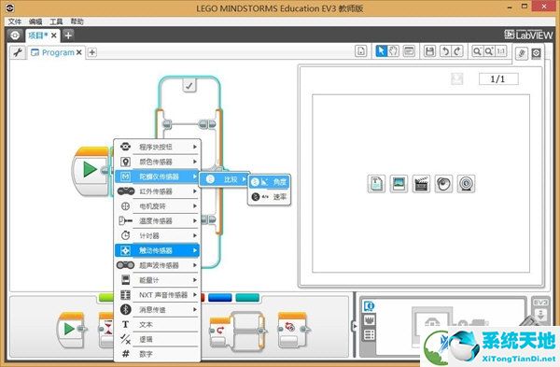Expand the NXT 声音传感器 submenu

157,295
